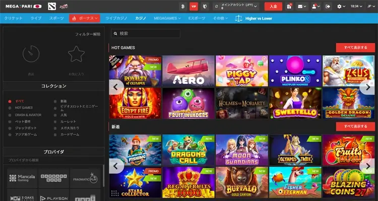Choose the Playson provider

(x=53, y=195)
